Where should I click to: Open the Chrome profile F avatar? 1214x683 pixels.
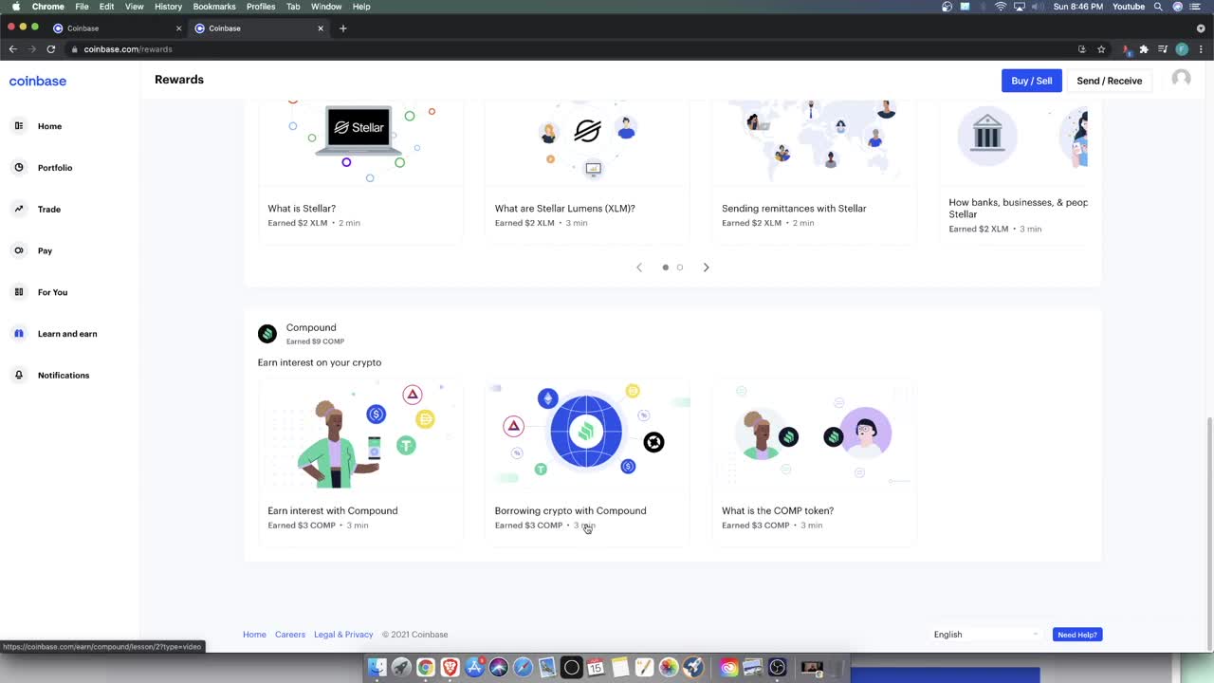[1182, 49]
